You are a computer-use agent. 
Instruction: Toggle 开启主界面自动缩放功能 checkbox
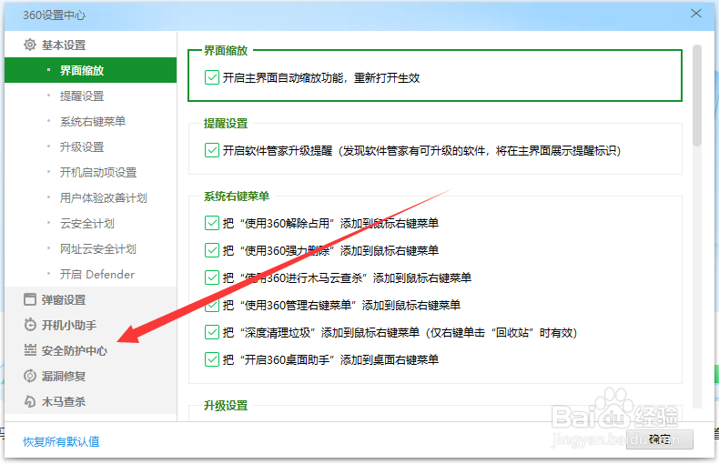pyautogui.click(x=212, y=77)
